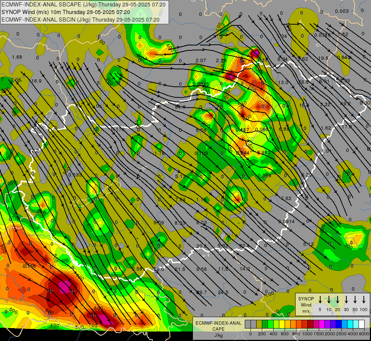
Task: Click the 2.07 CIN value on map
Action: pos(200,61)
